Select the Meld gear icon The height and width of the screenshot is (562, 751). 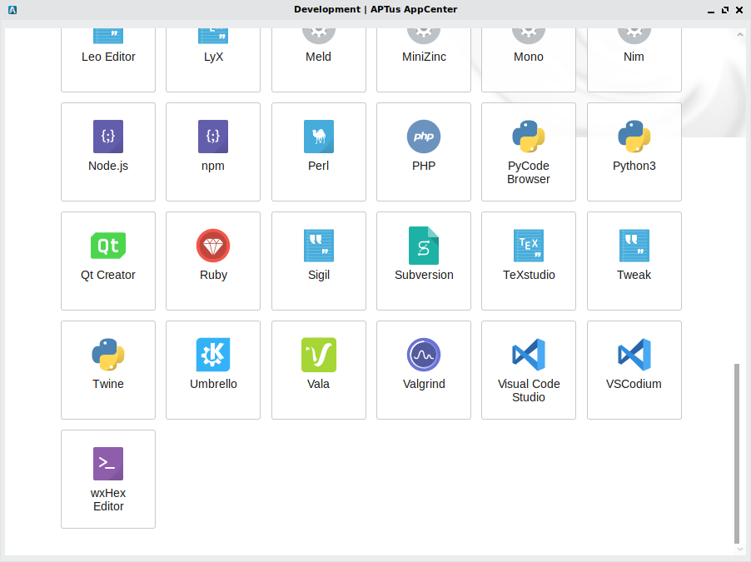(x=319, y=36)
